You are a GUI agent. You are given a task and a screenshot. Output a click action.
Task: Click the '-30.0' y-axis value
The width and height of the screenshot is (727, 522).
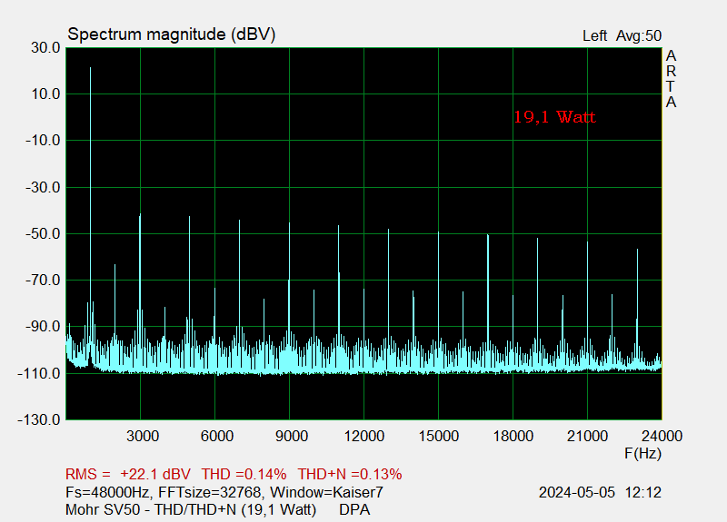[43, 188]
